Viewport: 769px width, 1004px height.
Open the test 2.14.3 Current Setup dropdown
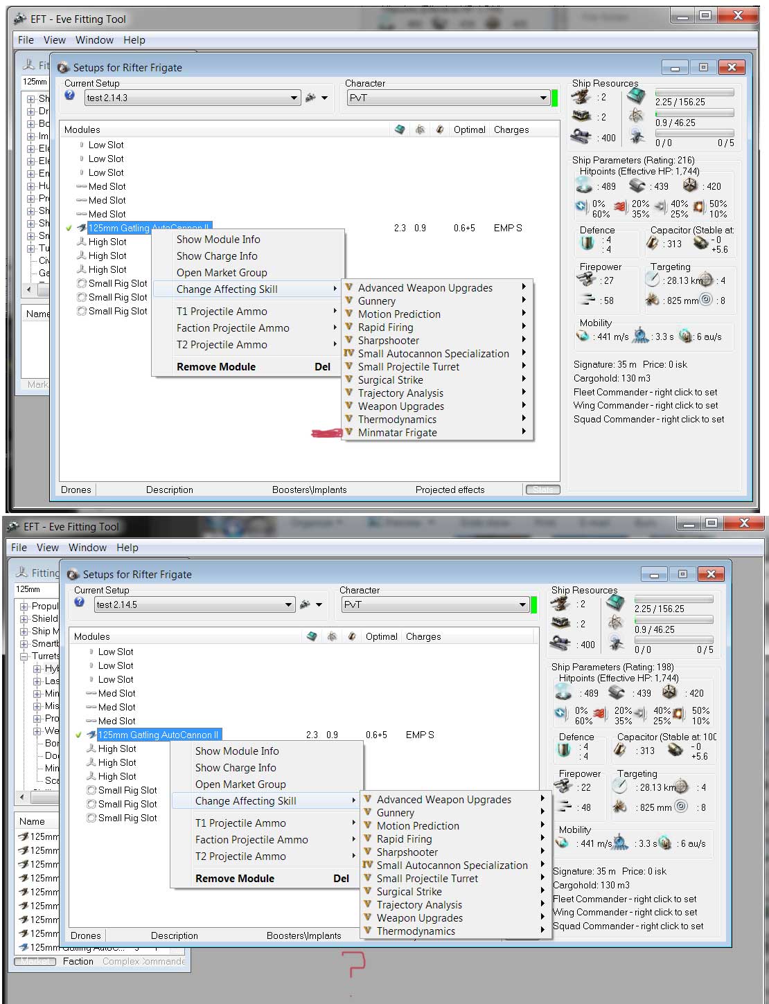coord(193,98)
